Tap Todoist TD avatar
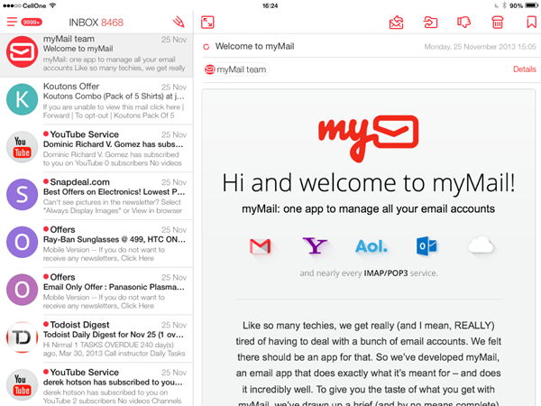Image resolution: width=541 pixels, height=406 pixels. tap(22, 337)
